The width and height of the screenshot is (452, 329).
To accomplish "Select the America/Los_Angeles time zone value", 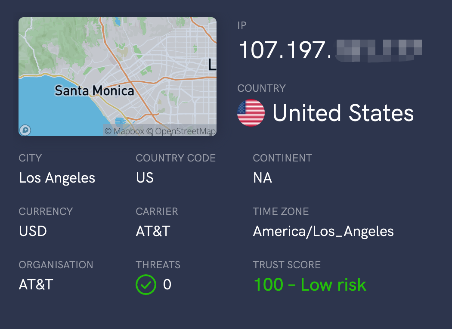I will pyautogui.click(x=323, y=231).
